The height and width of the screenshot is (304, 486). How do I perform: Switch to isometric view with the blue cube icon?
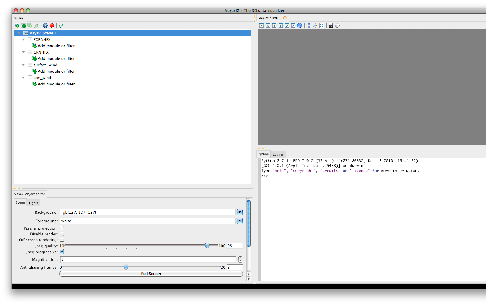[x=300, y=26]
